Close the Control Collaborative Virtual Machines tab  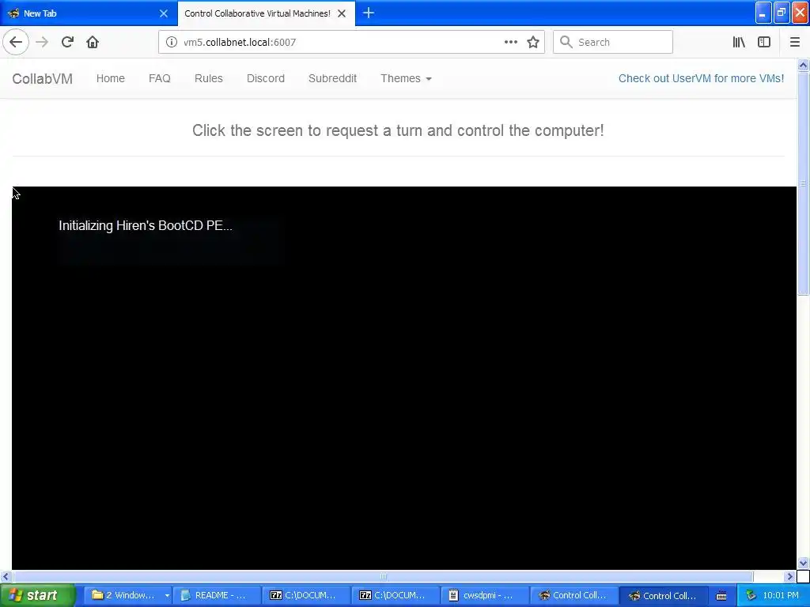point(342,13)
